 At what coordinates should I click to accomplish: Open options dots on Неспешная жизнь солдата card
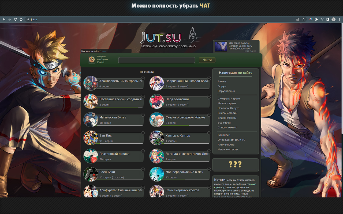click(x=143, y=97)
